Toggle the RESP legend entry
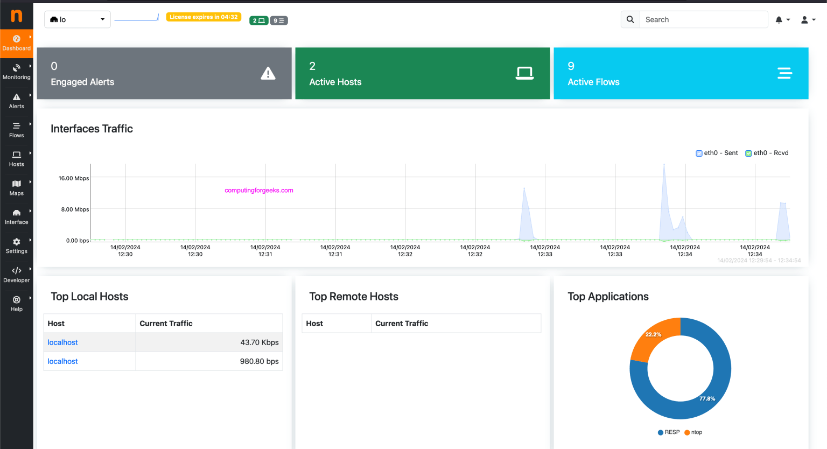Viewport: 827px width, 449px height. click(x=668, y=432)
